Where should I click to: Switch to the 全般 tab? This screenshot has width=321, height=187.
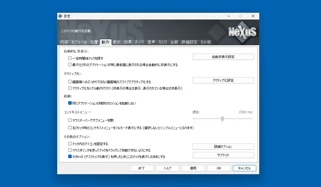click(x=174, y=42)
